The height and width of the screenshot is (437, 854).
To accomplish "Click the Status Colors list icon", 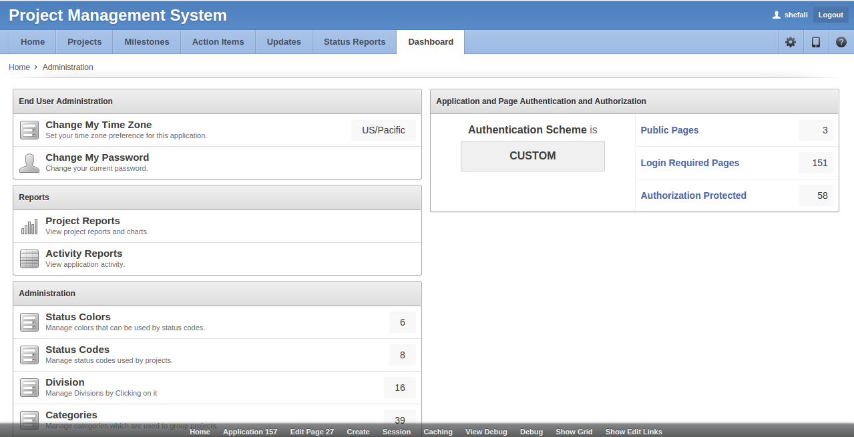I will [x=29, y=322].
